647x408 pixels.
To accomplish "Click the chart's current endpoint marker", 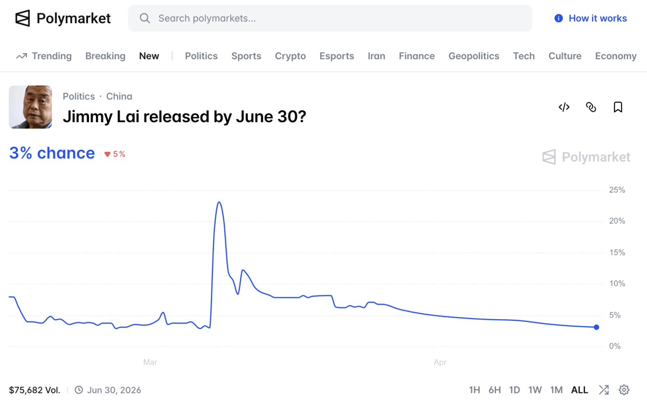I will [x=596, y=327].
